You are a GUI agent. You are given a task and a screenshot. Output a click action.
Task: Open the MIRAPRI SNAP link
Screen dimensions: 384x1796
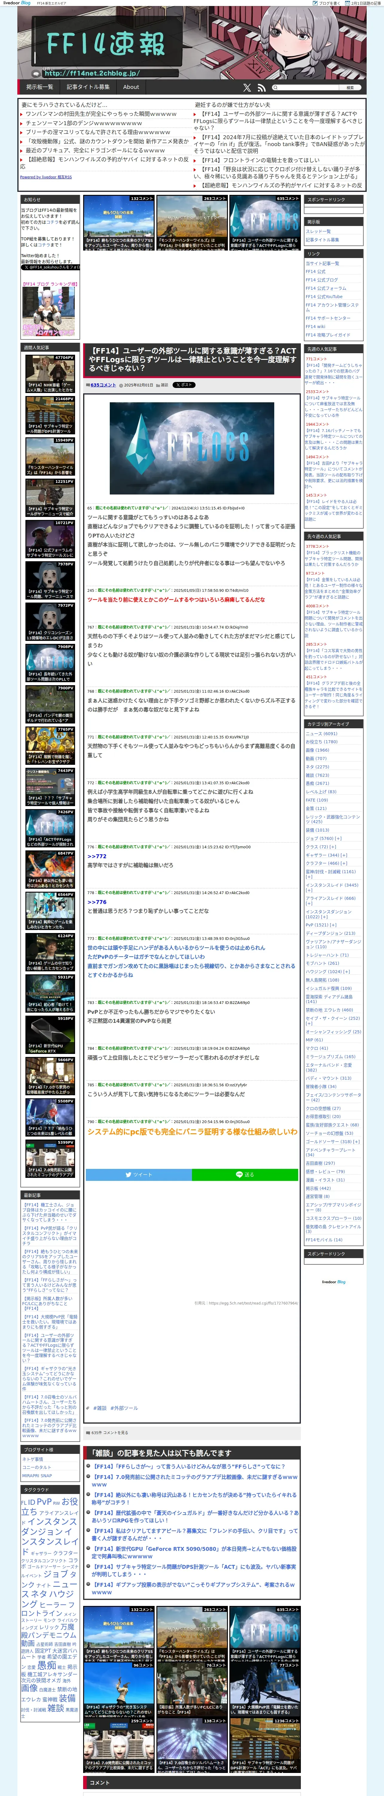37,1475
